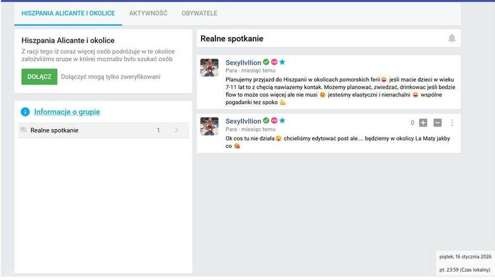
Task: Click the first post's author avatar thumbnail
Action: 209,67
